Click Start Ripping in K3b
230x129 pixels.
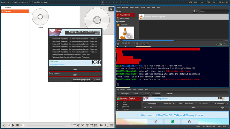click(150, 104)
